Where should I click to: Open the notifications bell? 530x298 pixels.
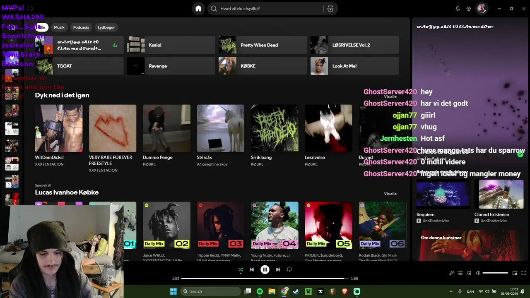click(458, 9)
